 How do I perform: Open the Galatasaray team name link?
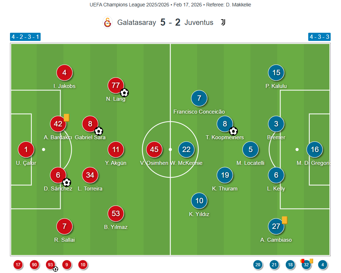[x=136, y=22]
